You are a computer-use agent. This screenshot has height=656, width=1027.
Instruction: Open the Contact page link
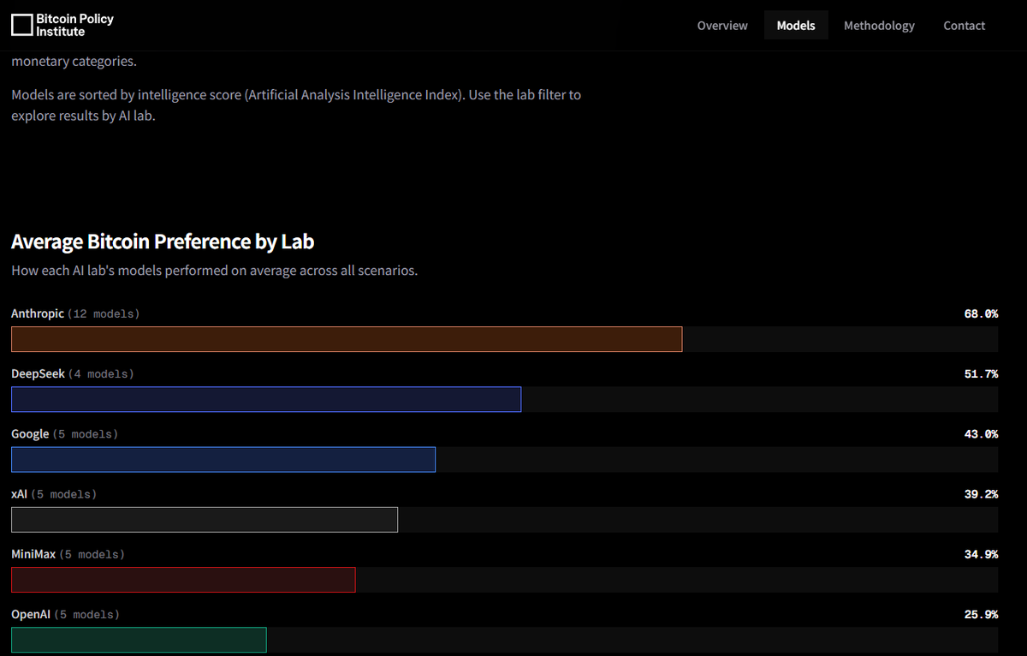pos(965,26)
